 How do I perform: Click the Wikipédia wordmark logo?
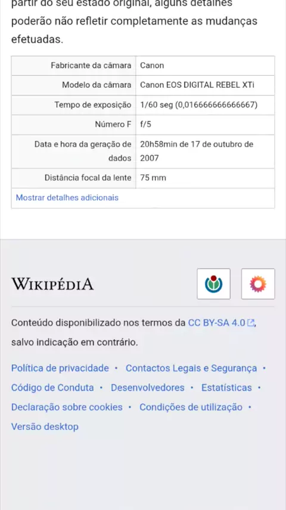pos(52,284)
